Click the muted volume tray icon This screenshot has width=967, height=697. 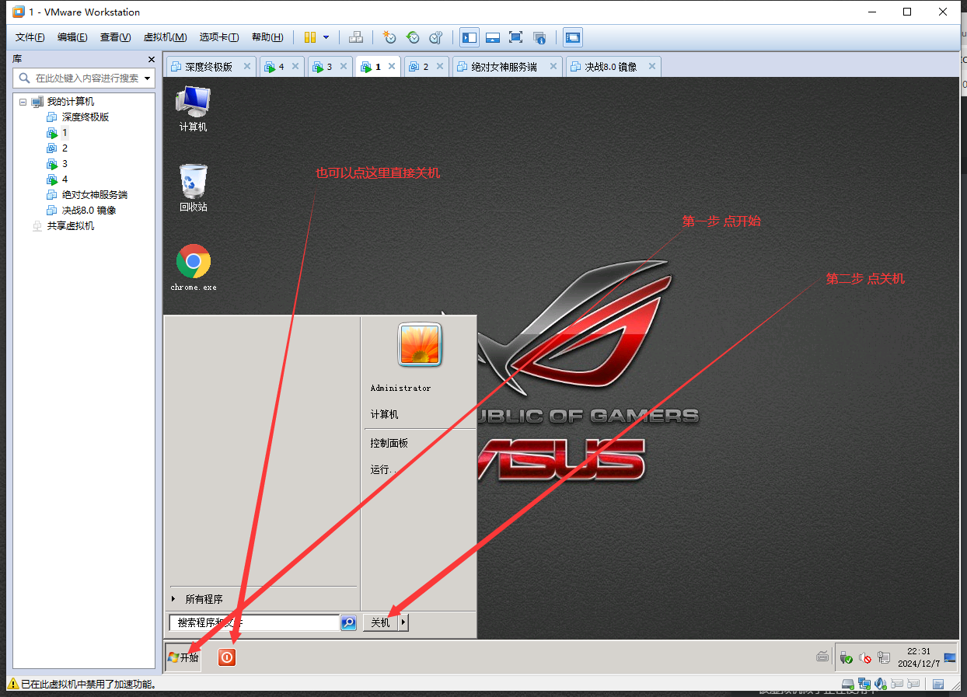(864, 657)
